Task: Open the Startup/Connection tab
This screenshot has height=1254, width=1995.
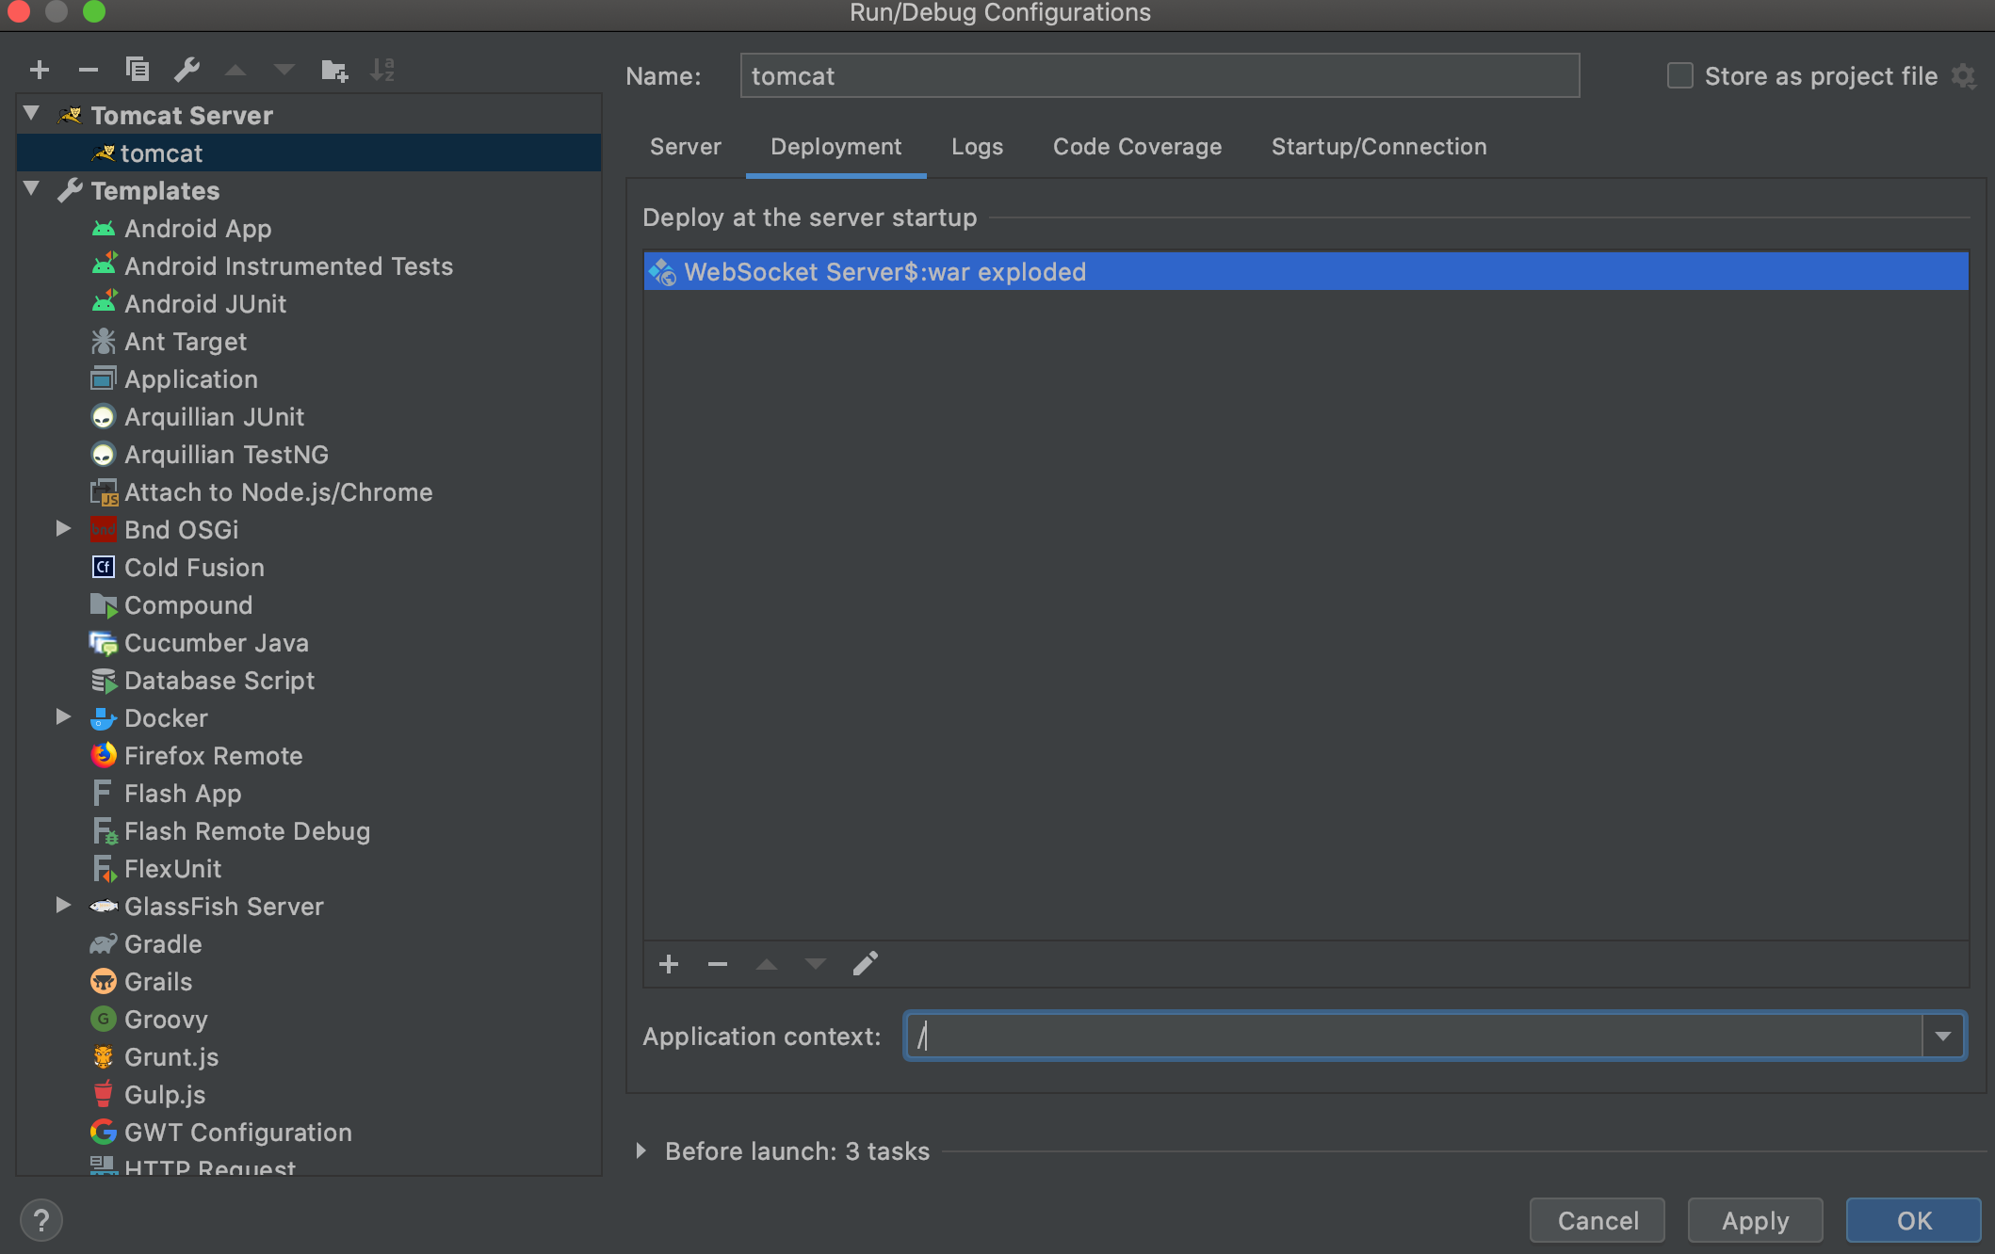Action: 1378,147
